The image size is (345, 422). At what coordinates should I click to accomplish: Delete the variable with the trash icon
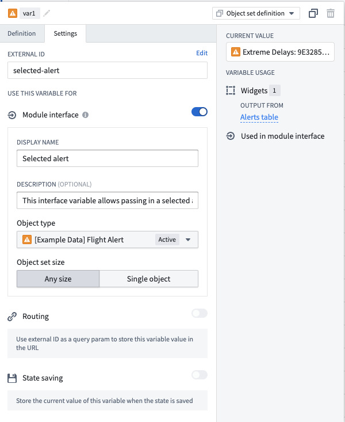point(331,13)
